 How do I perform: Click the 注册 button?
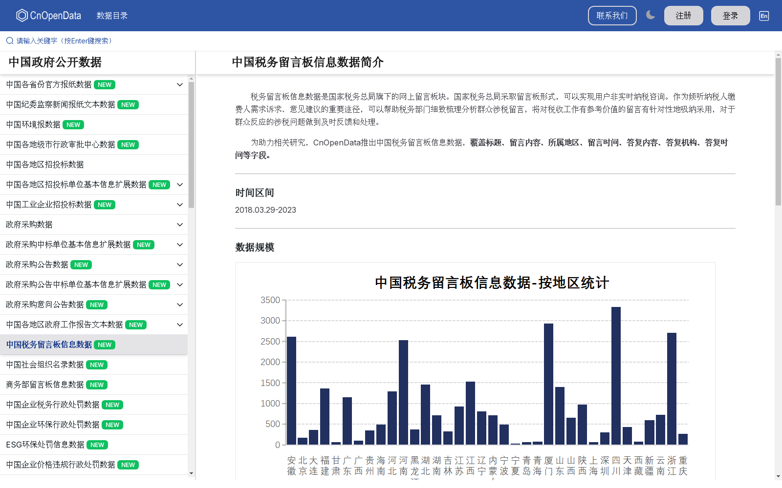click(x=683, y=16)
